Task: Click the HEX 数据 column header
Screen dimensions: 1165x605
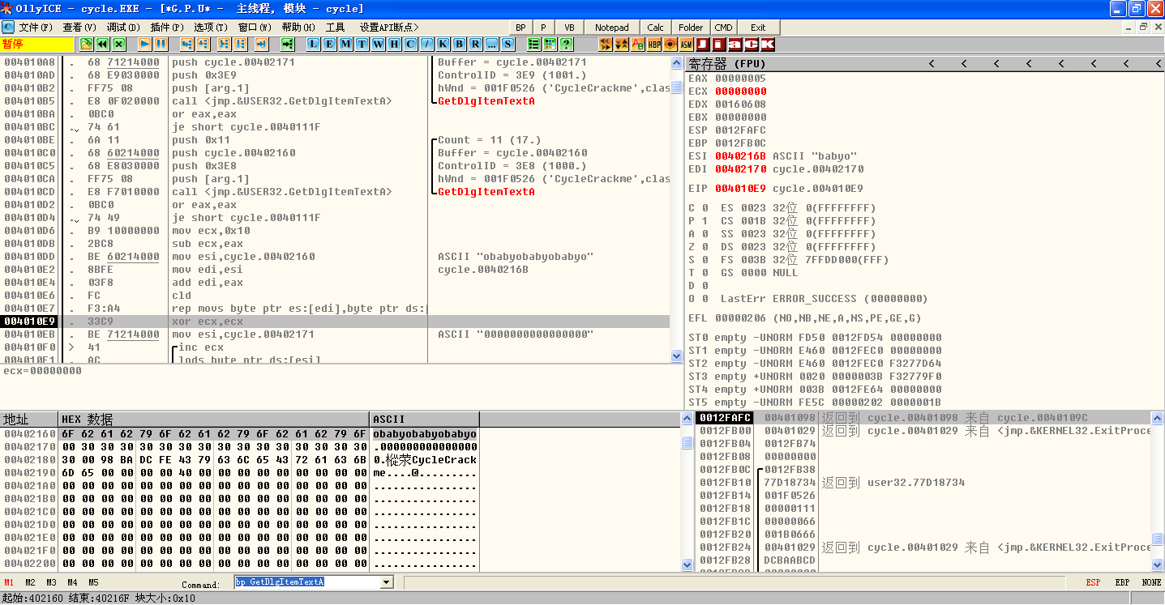Action: 214,420
